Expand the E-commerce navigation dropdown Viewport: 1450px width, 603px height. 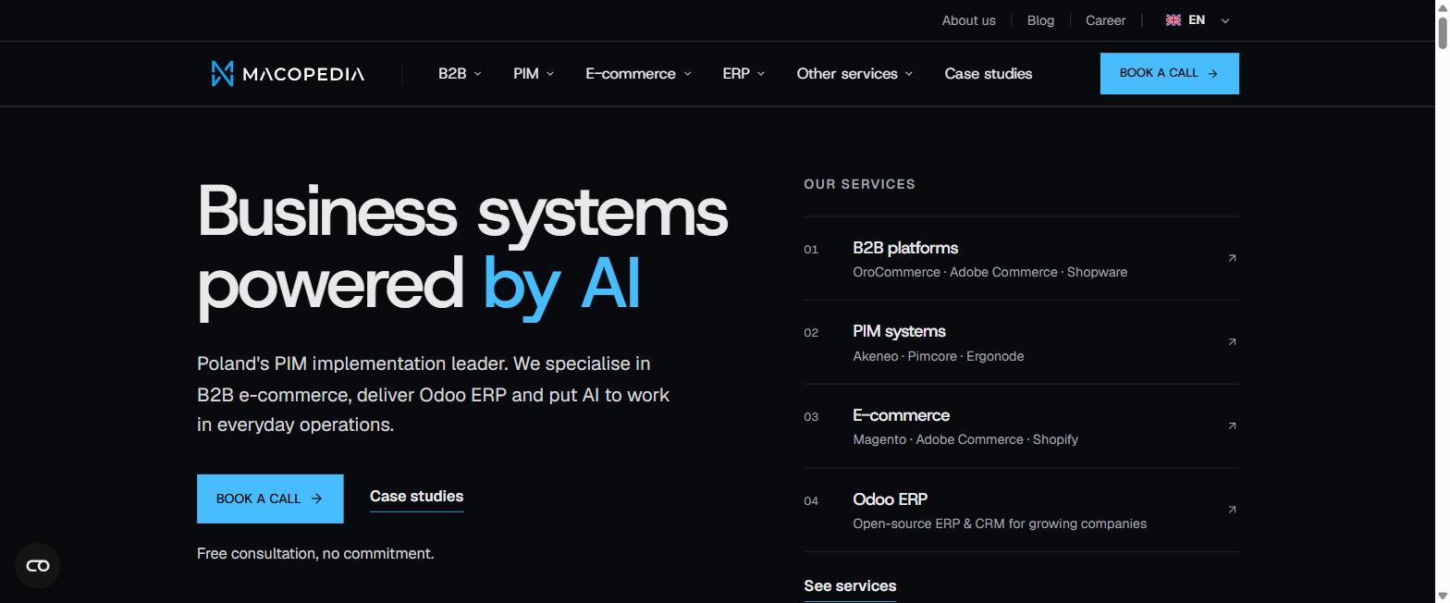(x=638, y=74)
